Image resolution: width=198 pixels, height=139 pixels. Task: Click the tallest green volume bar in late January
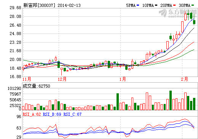[171, 100]
